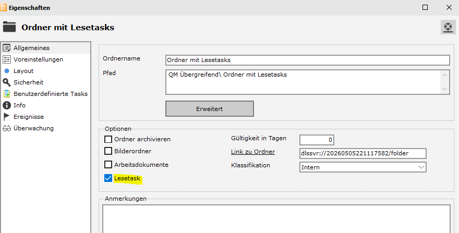The width and height of the screenshot is (459, 233).
Task: Click the folder icon beside the title
Action: pos(9,27)
